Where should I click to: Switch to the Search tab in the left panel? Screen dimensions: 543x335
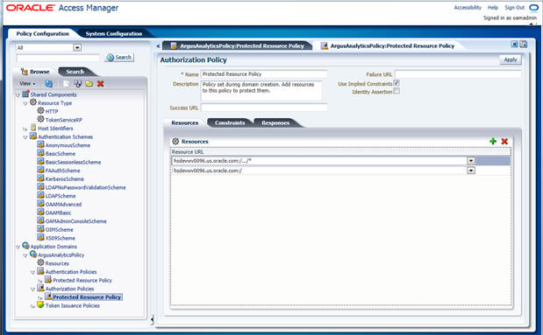(x=75, y=72)
